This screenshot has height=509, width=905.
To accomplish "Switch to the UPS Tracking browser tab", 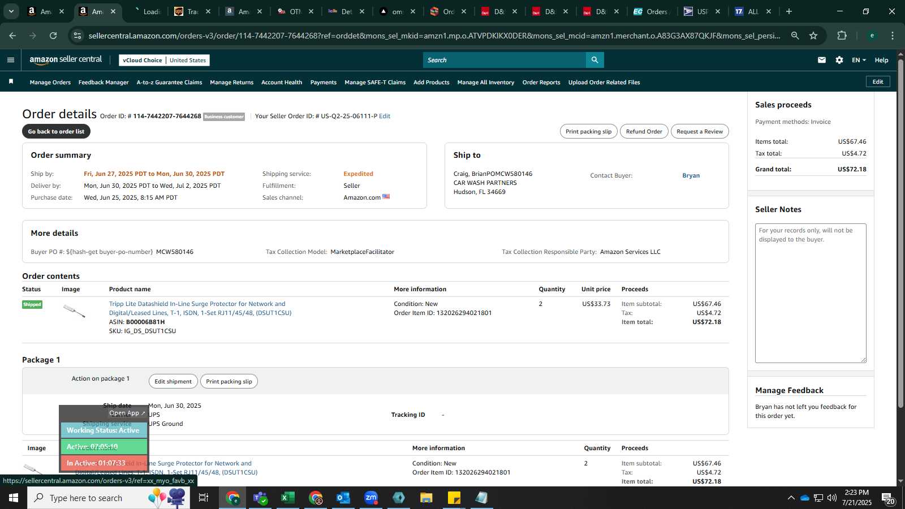I will (192, 11).
